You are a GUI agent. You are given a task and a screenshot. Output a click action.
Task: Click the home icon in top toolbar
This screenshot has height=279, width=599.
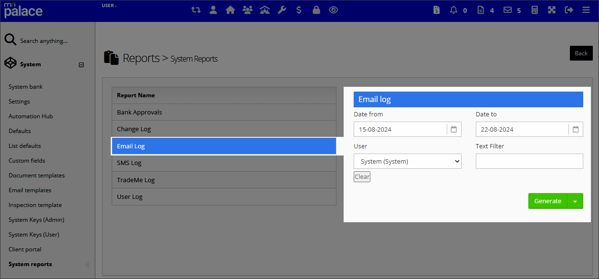click(231, 10)
